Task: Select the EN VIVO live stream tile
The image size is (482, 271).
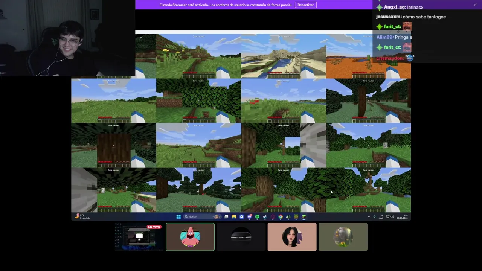Action: 139,237
